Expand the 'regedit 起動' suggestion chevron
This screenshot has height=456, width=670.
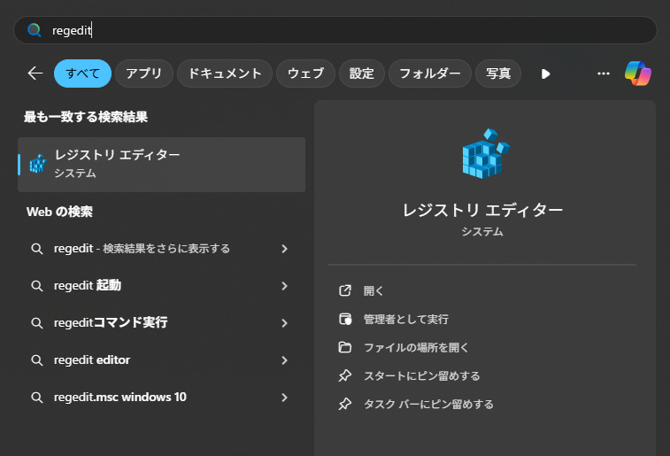[x=284, y=286]
